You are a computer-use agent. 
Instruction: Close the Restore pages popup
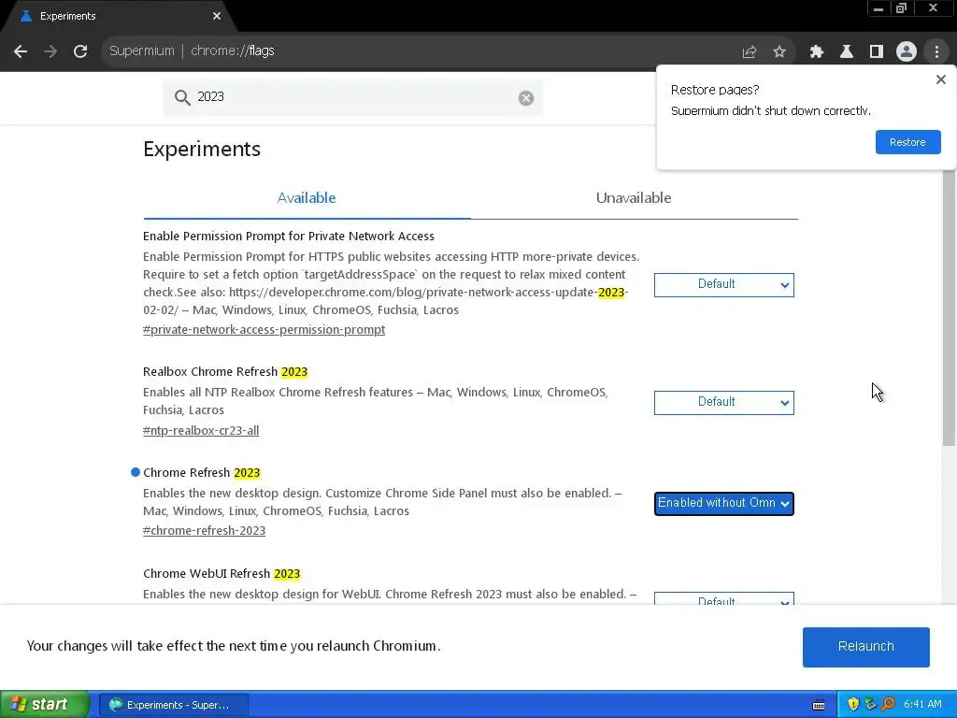pos(941,79)
